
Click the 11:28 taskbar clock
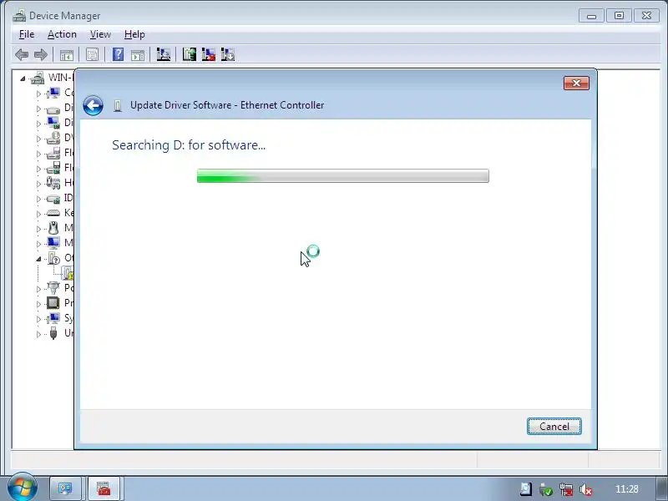[x=627, y=489]
